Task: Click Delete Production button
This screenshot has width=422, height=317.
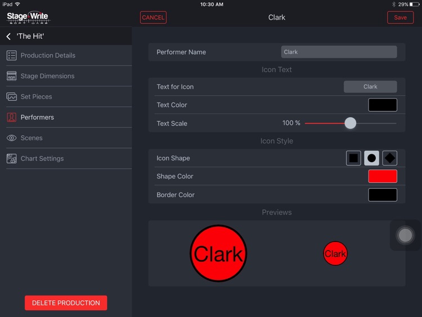Action: click(66, 303)
